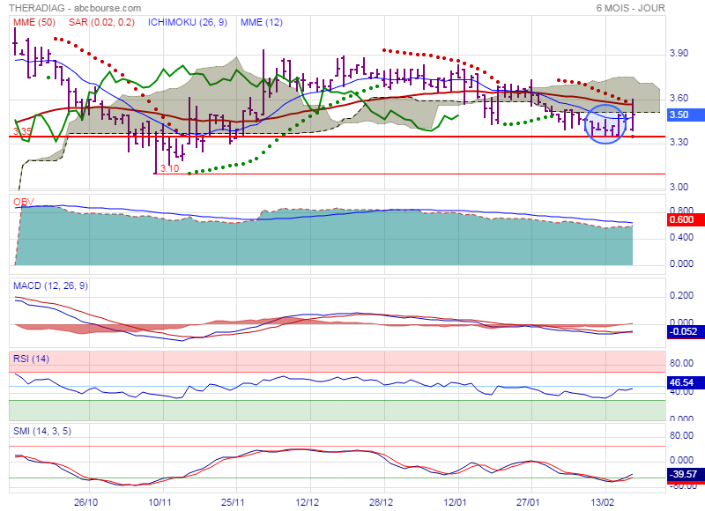Click the blue 3.50 current price tag

[x=686, y=115]
